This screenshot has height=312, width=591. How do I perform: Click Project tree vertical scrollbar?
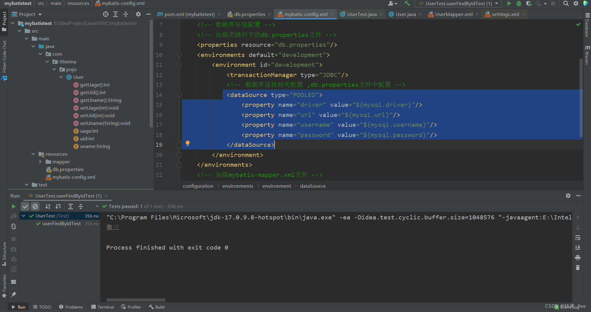click(x=151, y=73)
